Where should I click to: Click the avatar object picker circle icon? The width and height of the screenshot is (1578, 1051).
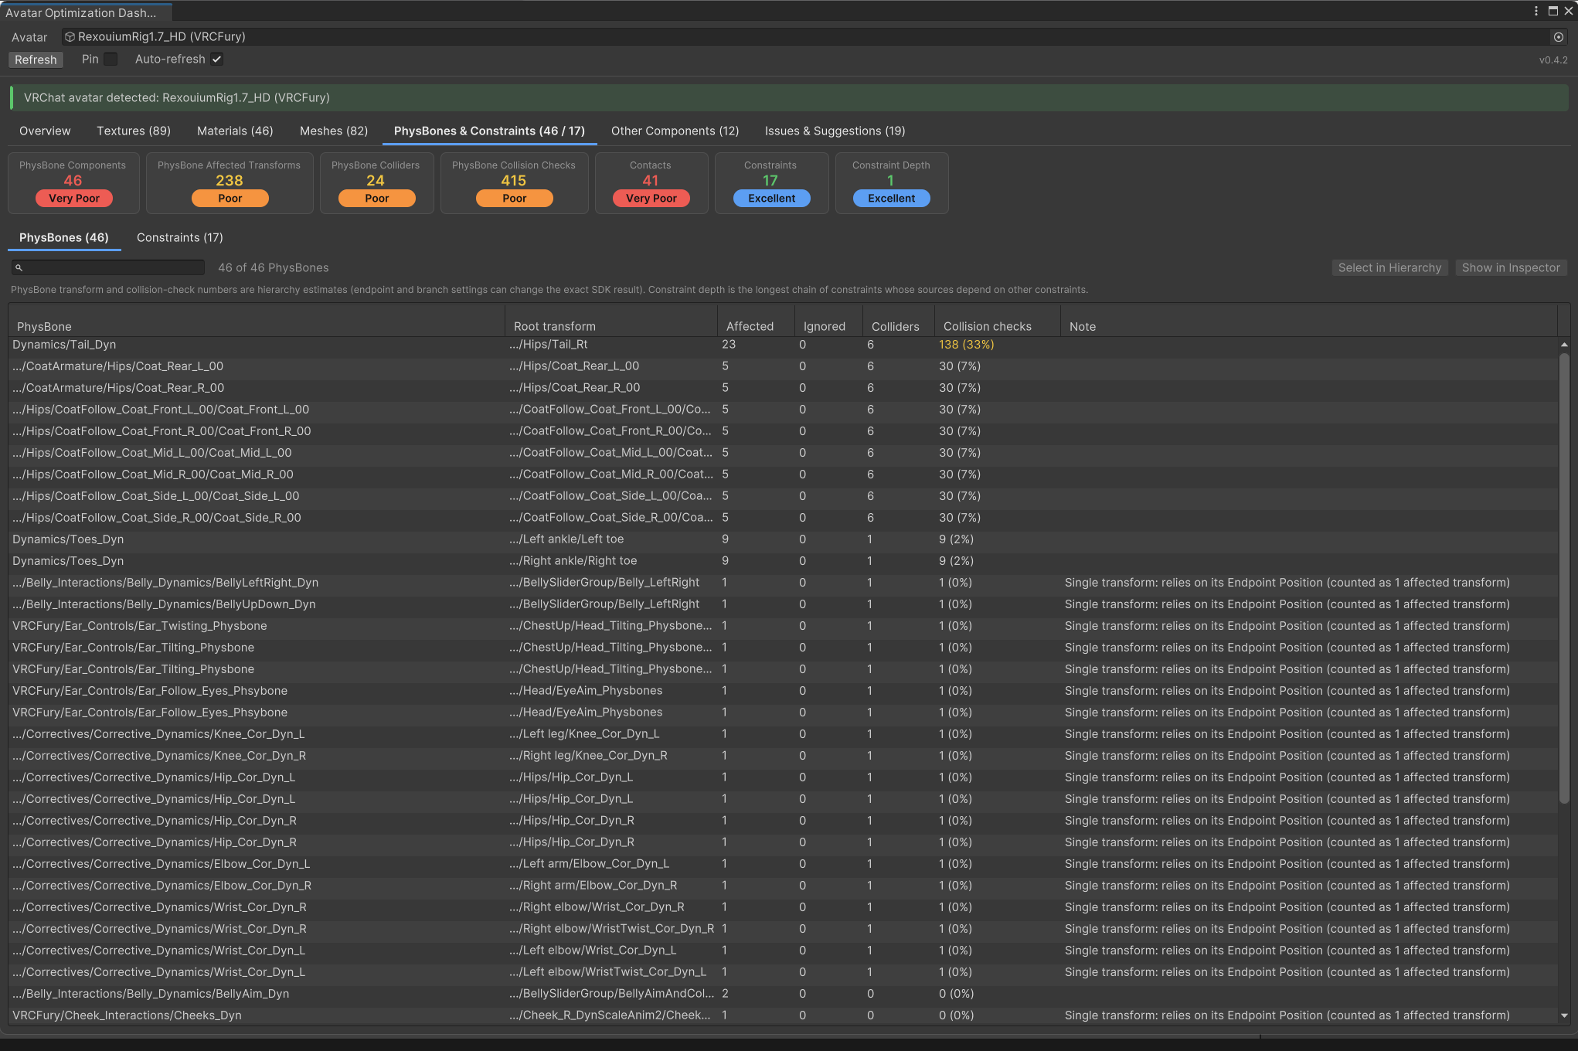[1559, 37]
